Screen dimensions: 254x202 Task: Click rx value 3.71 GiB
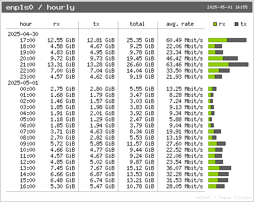coord(62,131)
